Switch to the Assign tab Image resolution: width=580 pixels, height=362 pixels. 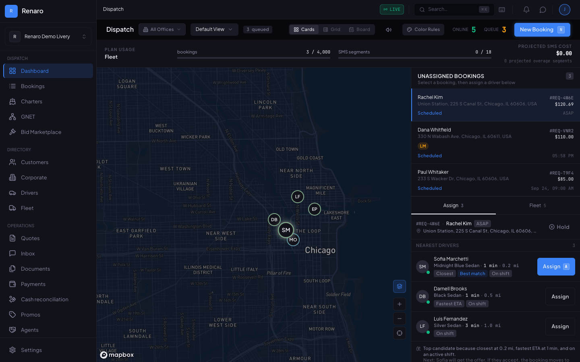[x=454, y=206]
